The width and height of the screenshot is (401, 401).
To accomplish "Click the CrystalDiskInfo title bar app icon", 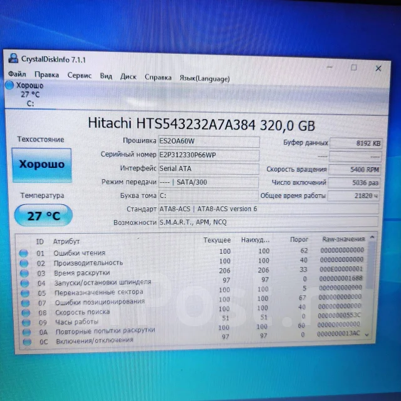I will [x=13, y=58].
